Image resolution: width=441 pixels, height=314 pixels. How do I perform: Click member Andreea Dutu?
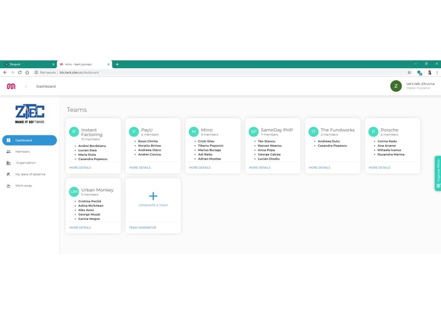pos(329,141)
